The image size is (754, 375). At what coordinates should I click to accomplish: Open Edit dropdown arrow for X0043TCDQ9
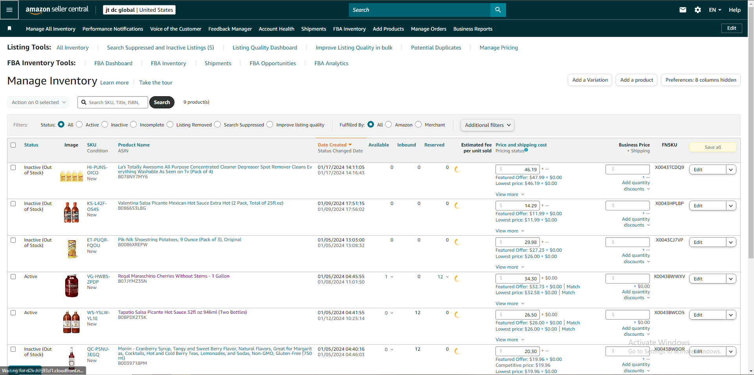coord(731,170)
